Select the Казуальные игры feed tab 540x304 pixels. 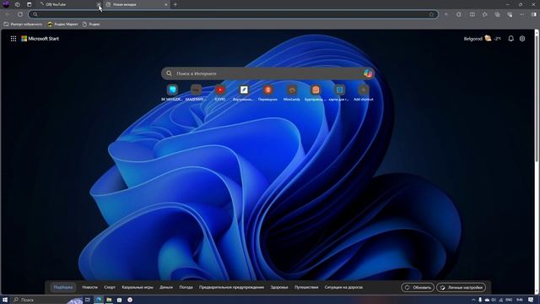pos(138,287)
